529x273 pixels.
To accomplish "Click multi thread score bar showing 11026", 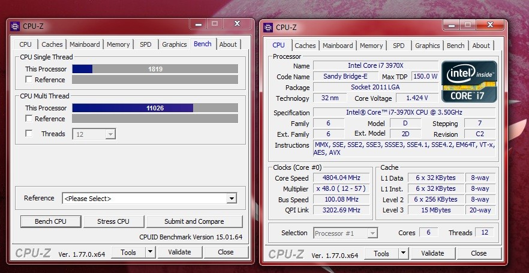I will (155, 108).
